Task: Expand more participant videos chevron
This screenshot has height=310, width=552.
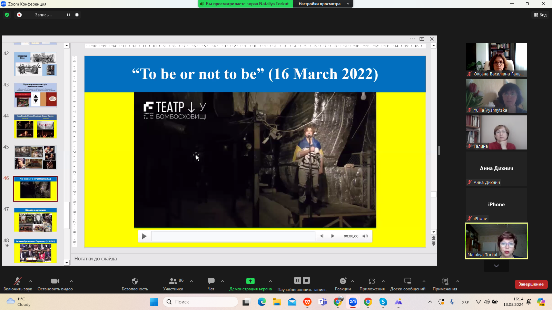Action: pos(496,266)
